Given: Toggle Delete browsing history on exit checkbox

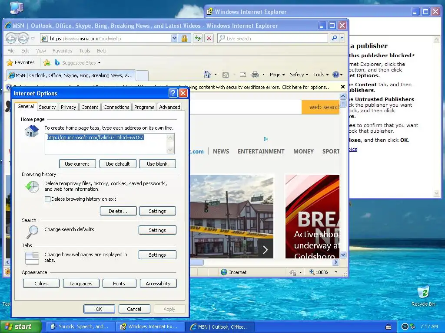Looking at the screenshot, I should (x=48, y=199).
